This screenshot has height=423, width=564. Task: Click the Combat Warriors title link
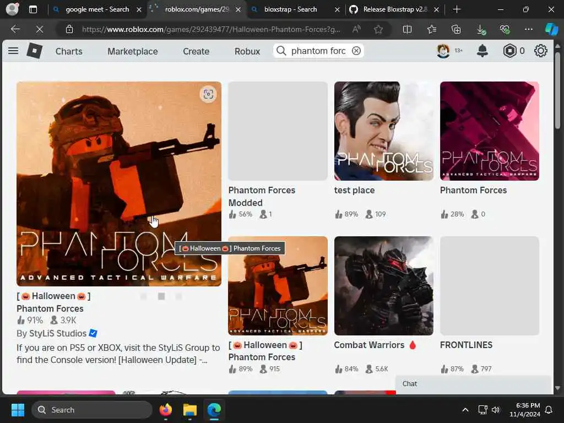(375, 345)
